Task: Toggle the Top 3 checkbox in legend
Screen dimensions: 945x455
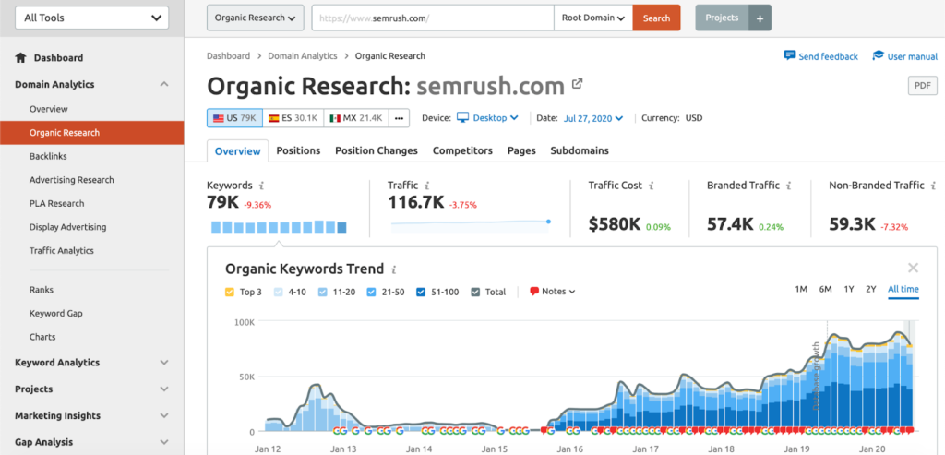Action: click(x=230, y=292)
